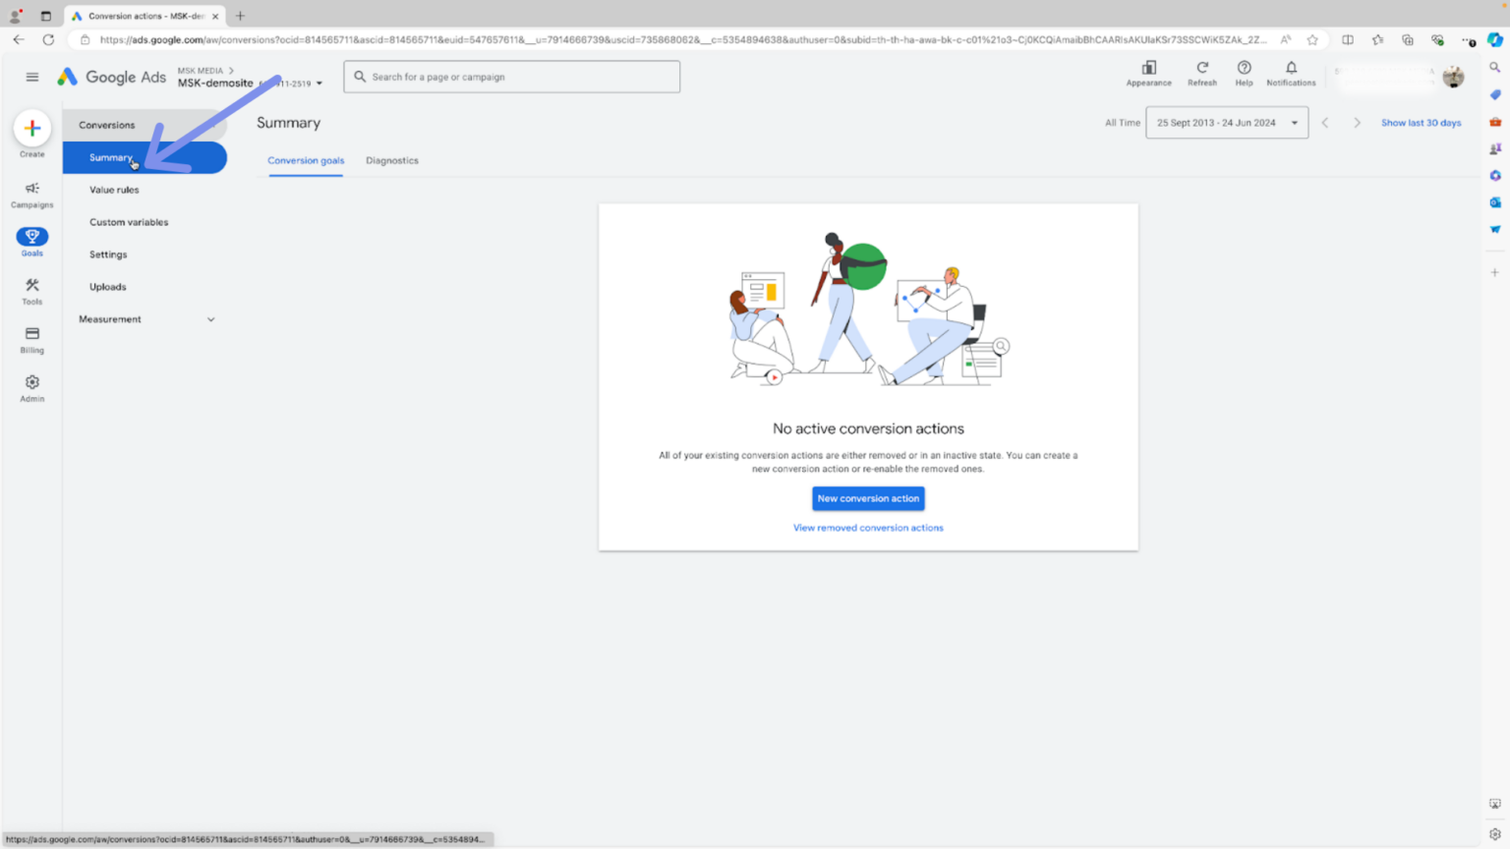Viewport: 1510px width, 849px height.
Task: Open the navigation menu hamburger icon
Action: point(31,76)
